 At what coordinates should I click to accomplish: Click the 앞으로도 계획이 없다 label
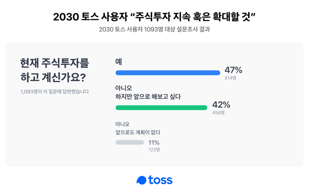point(138,132)
